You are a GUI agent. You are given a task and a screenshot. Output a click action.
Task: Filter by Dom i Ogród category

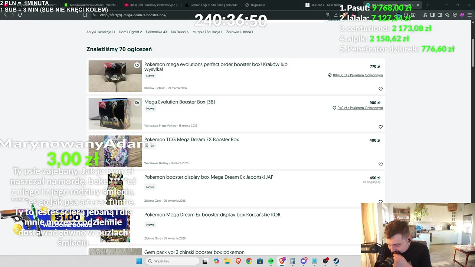pos(130,32)
